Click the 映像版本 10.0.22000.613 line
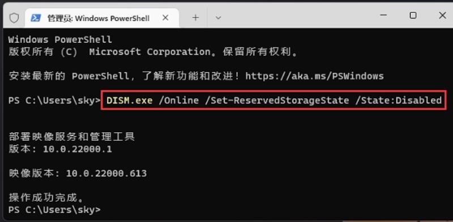Viewport: 453px width, 222px height. (x=78, y=173)
